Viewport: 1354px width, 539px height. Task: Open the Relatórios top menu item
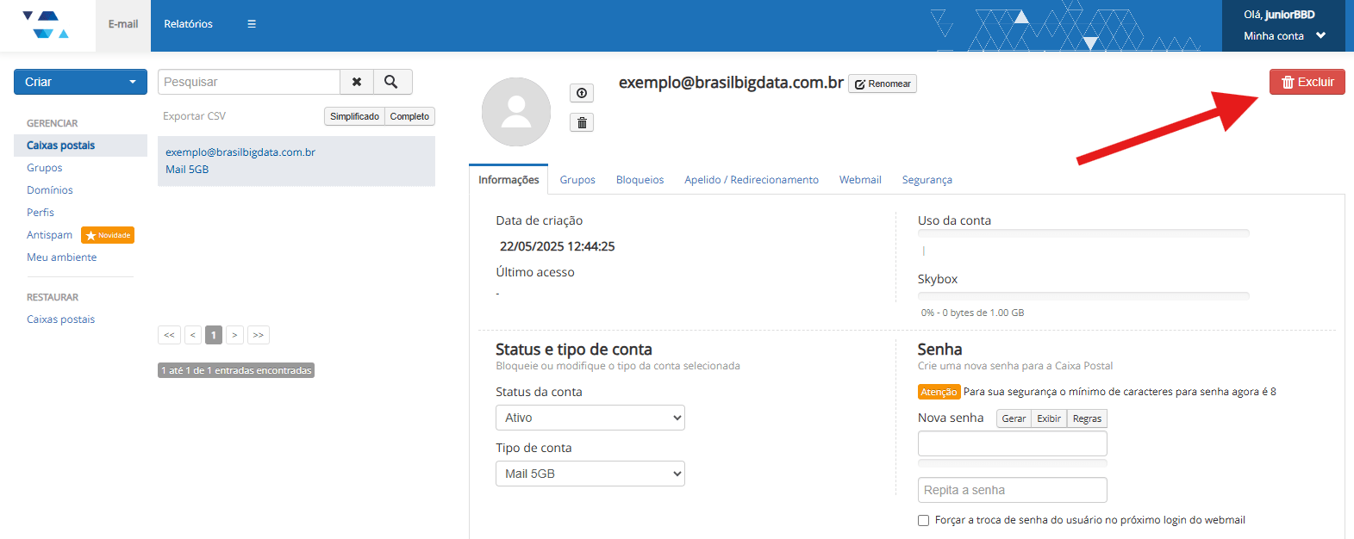click(x=188, y=24)
